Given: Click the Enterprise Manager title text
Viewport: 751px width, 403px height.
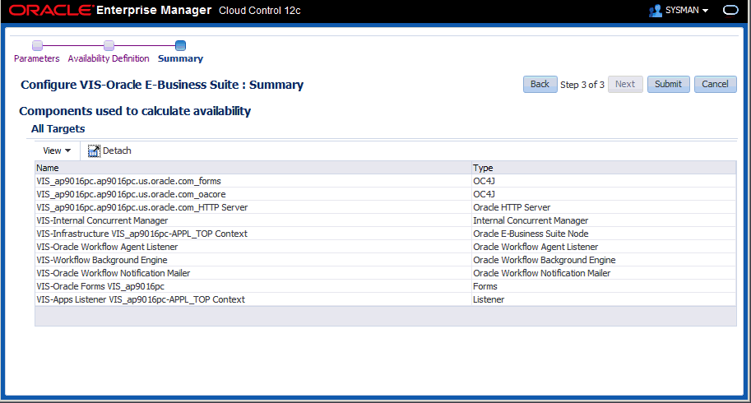Looking at the screenshot, I should click(154, 10).
